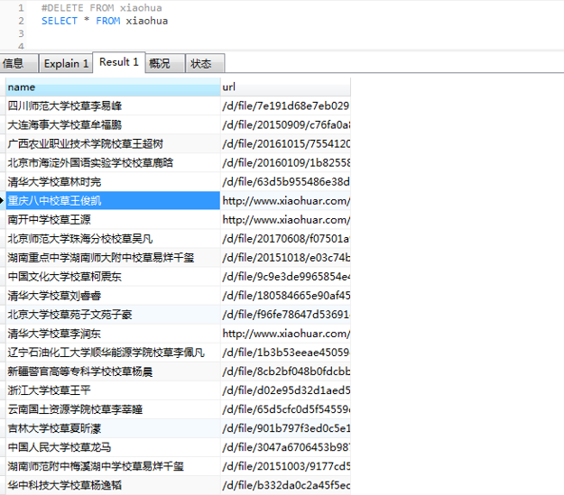The height and width of the screenshot is (495, 564).
Task: Select the cell 新疆警官高等专科学校校草杨晨
Action: (113, 371)
